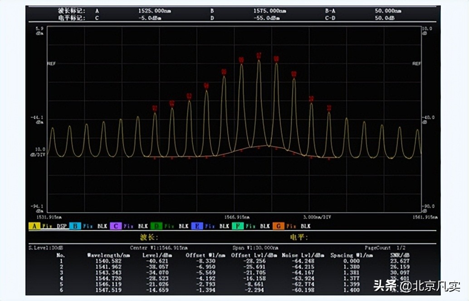Viewport: 469px width, 301px height.
Task: Select trace D green indicator
Action: (156, 226)
